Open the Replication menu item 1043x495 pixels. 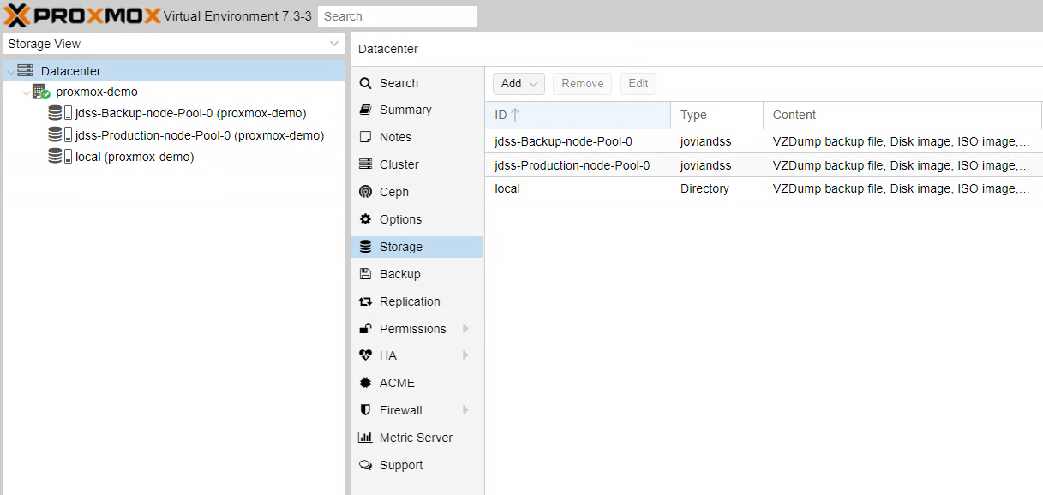pyautogui.click(x=417, y=301)
